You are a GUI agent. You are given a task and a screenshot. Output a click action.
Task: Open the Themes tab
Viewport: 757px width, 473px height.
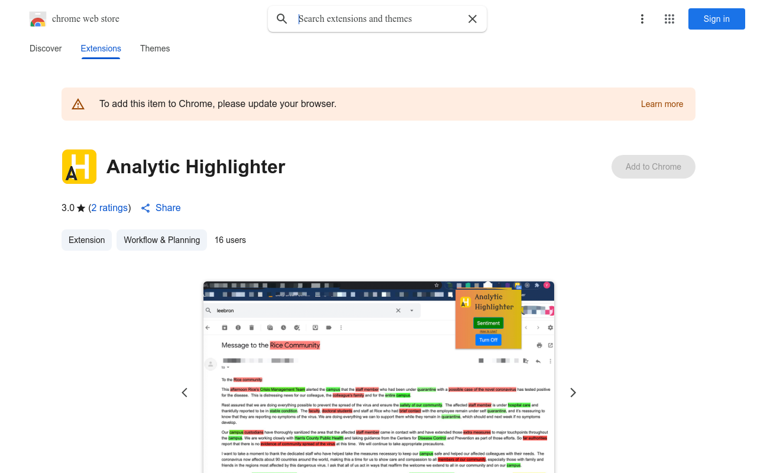[155, 48]
